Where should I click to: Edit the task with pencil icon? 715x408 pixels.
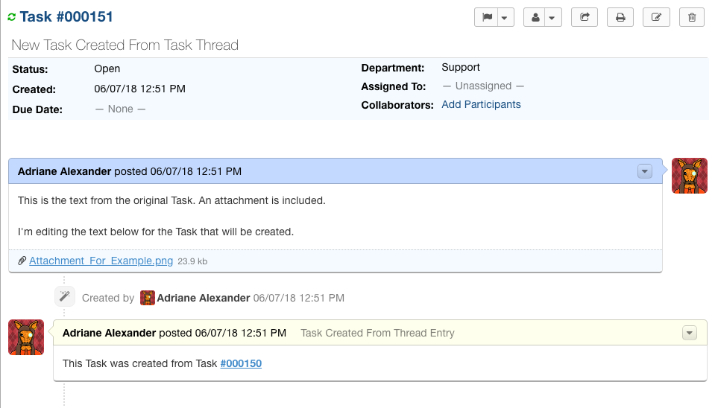pos(656,17)
